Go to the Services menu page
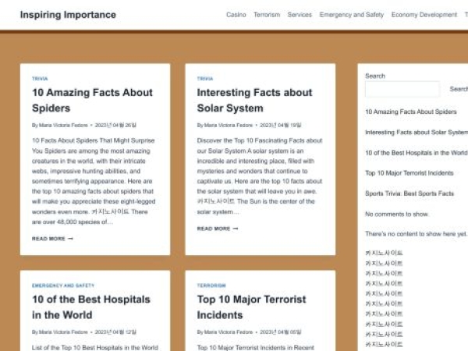The image size is (468, 351). tap(300, 15)
